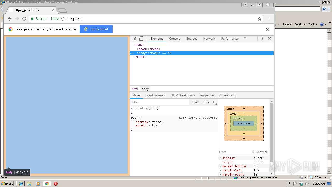Select the <html> node in the DOM tree
Image resolution: width=332 pixels, height=187 pixels.
point(139,45)
